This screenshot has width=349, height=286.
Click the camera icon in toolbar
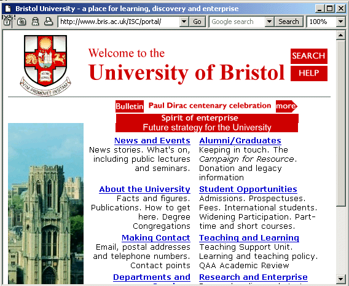click(22, 22)
